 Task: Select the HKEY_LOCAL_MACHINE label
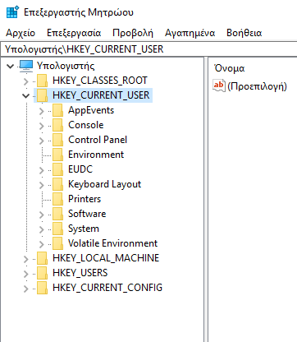[106, 258]
